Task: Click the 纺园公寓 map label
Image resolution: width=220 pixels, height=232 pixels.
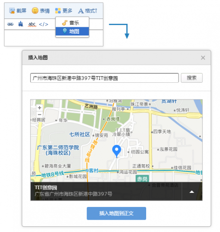Action: pos(140,152)
